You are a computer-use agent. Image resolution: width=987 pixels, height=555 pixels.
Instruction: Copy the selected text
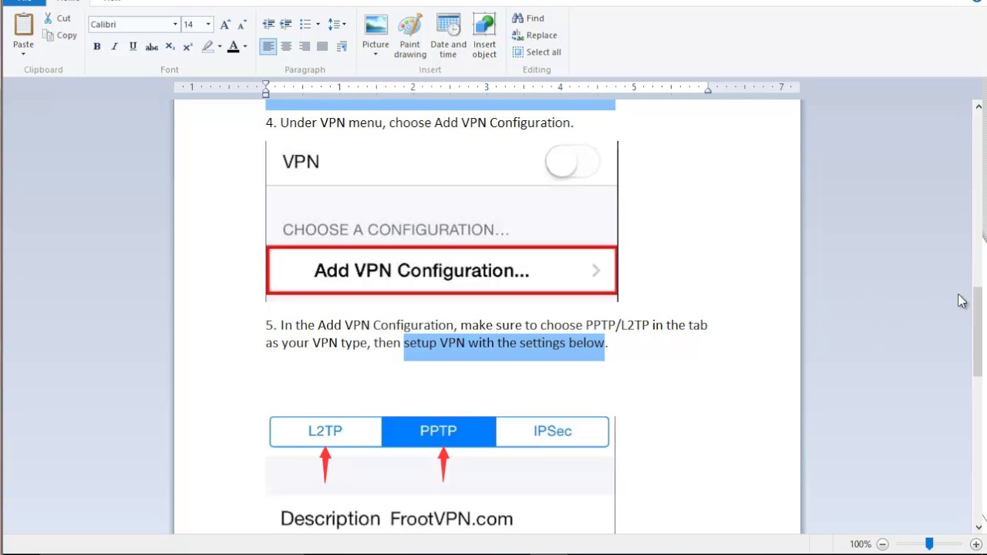tap(60, 35)
